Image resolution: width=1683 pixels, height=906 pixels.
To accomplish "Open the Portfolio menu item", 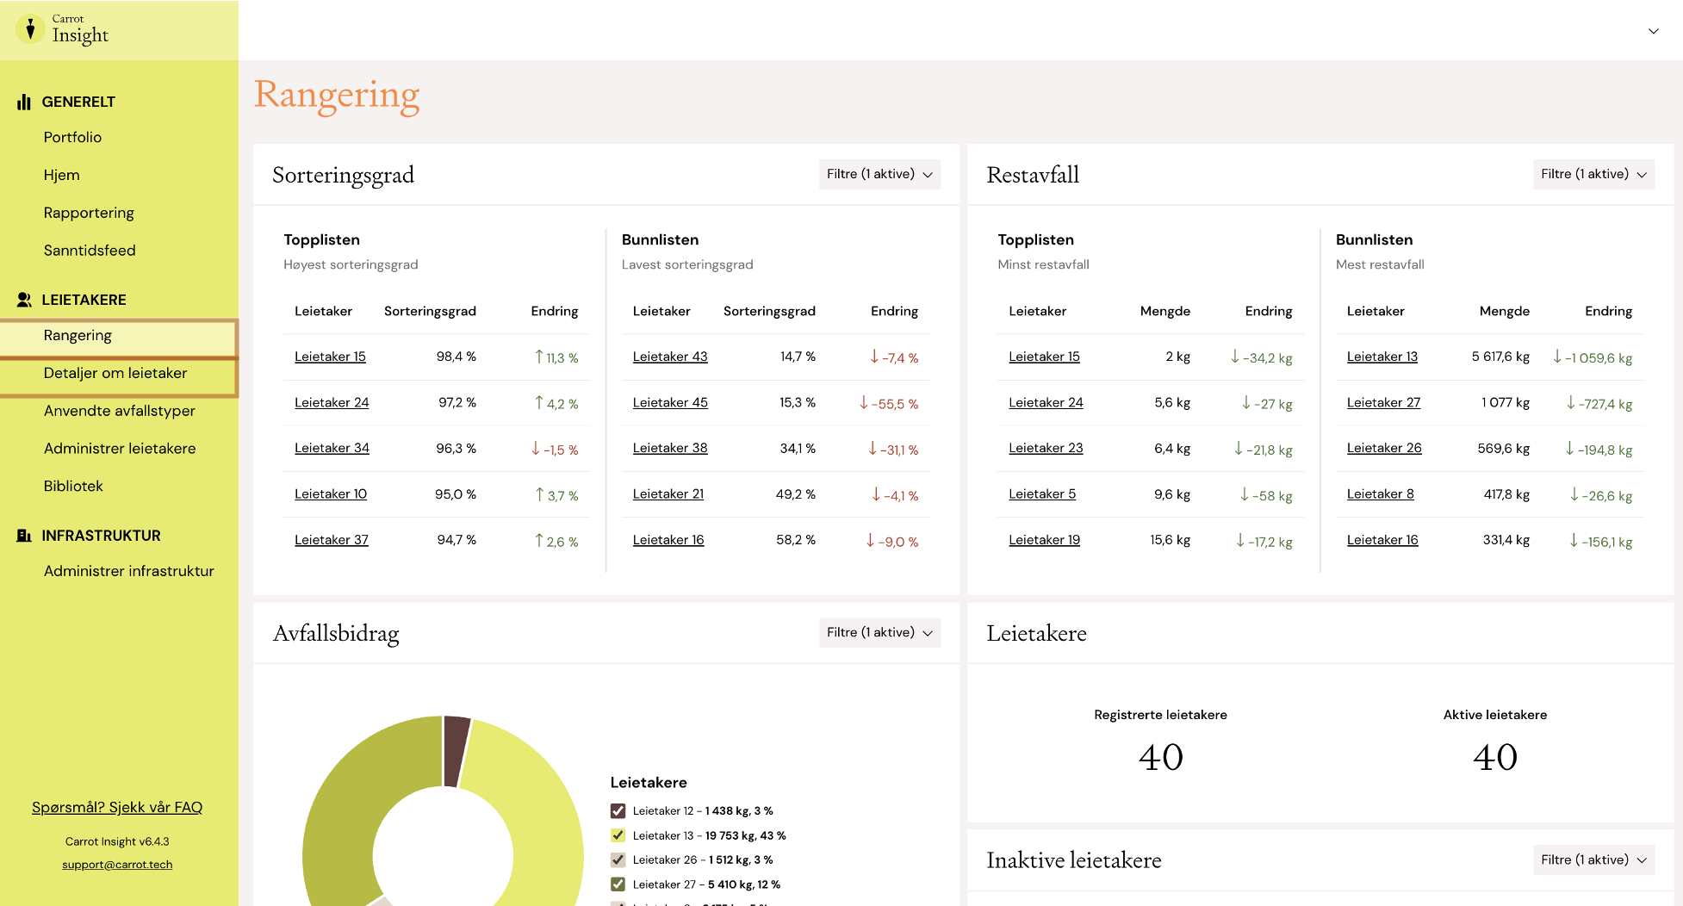I will click(x=72, y=137).
